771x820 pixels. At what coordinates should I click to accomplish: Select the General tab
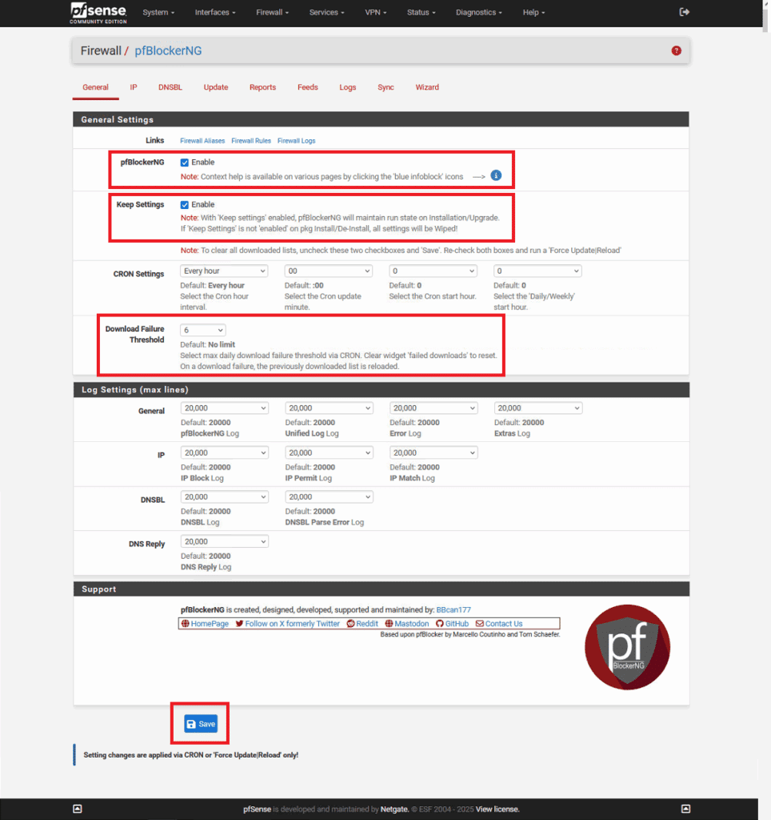96,87
